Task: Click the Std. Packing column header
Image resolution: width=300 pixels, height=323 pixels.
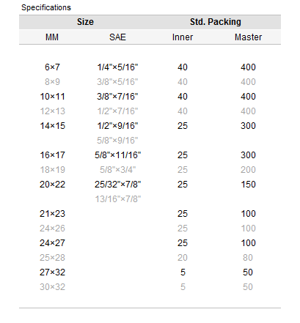Action: tap(216, 22)
